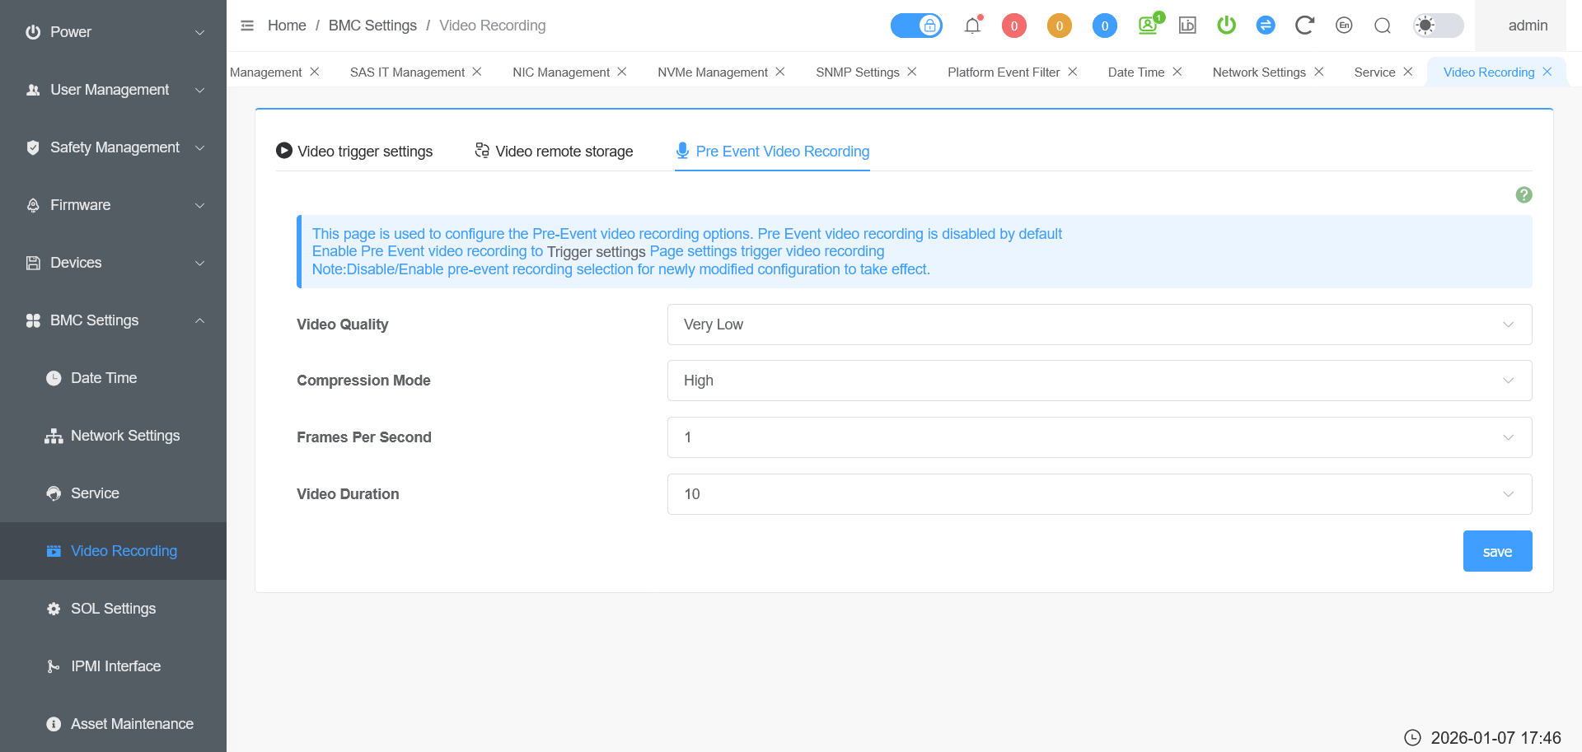Click the Home breadcrumb link

(x=287, y=26)
